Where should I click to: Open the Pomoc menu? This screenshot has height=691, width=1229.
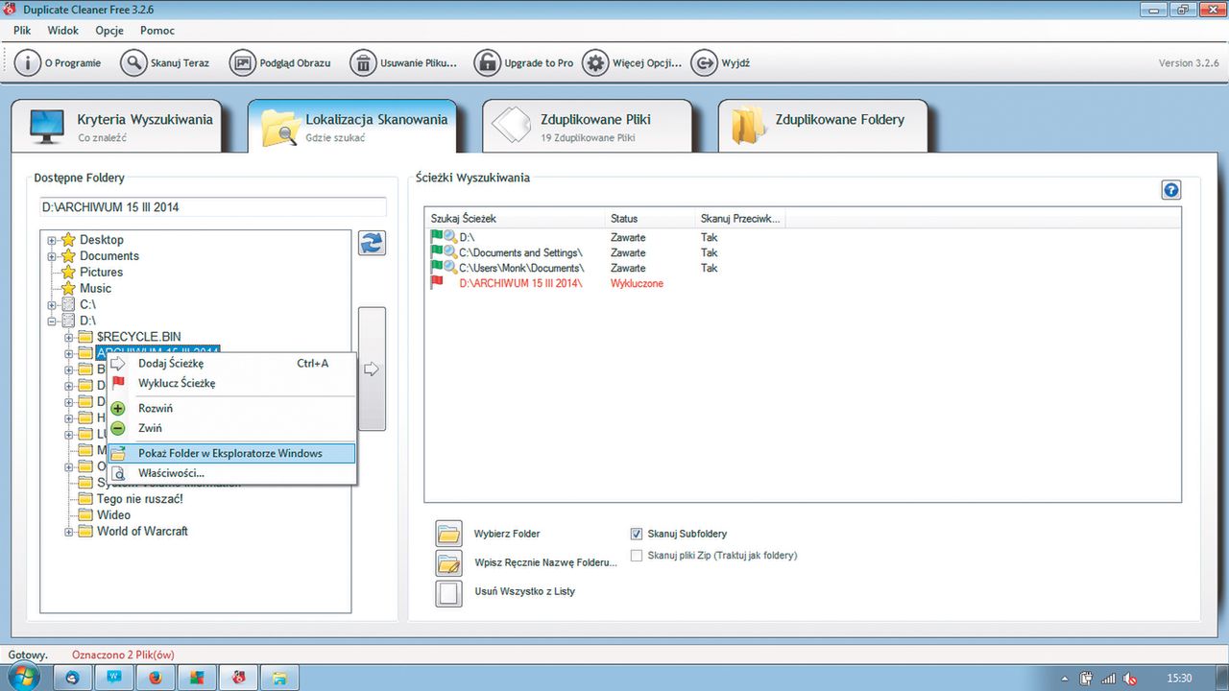157,30
